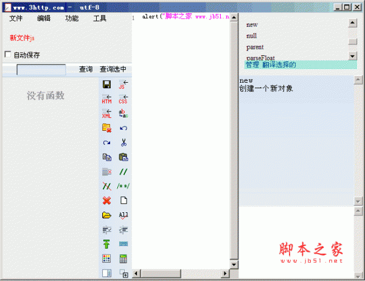Click the lines with left checkmark icon
This screenshot has width=365, height=281.
(123, 230)
